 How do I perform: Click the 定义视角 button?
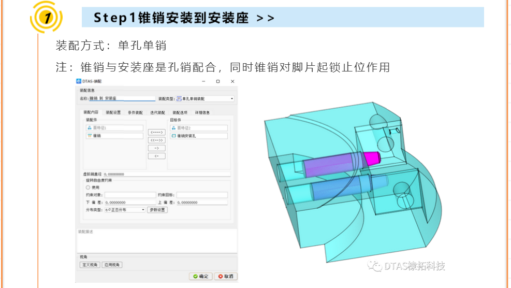tap(89, 265)
